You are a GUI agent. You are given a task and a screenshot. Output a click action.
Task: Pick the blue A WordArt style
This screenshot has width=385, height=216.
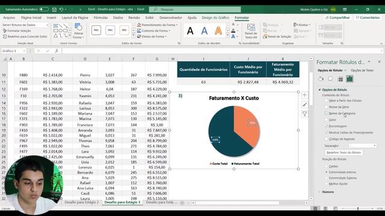205,31
